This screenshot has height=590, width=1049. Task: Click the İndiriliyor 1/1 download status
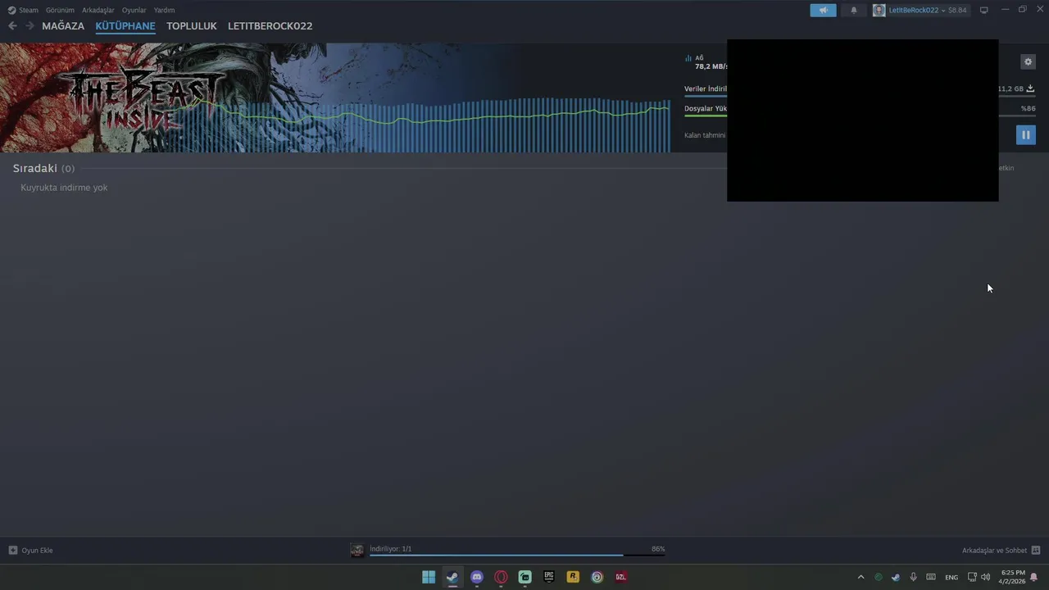pyautogui.click(x=391, y=549)
